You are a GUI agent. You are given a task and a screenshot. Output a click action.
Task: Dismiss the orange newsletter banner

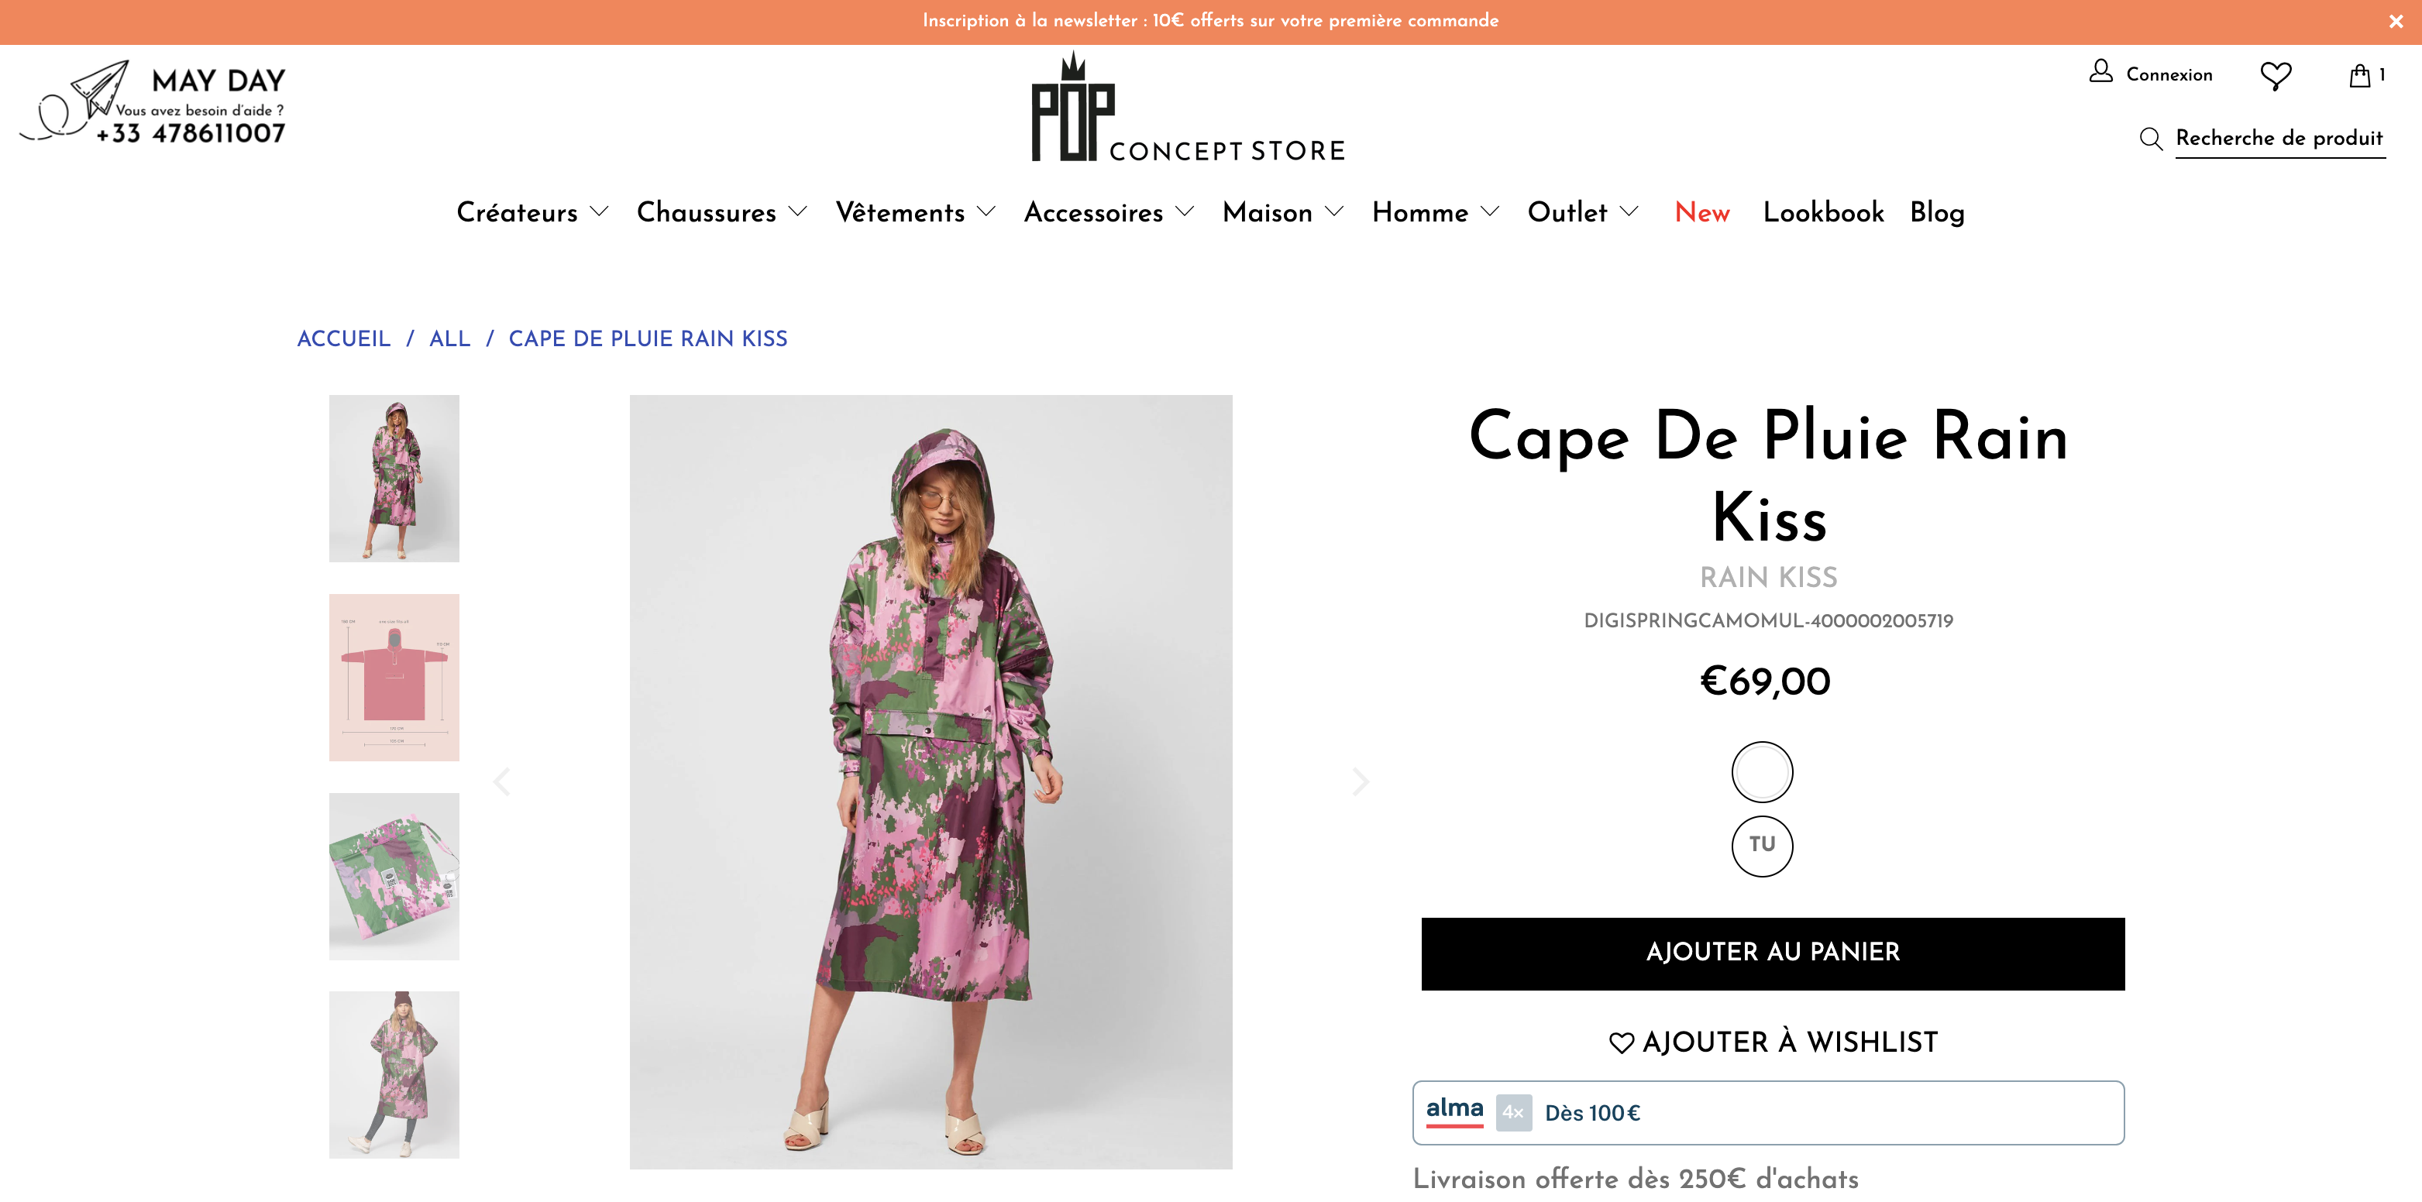[x=2396, y=22]
